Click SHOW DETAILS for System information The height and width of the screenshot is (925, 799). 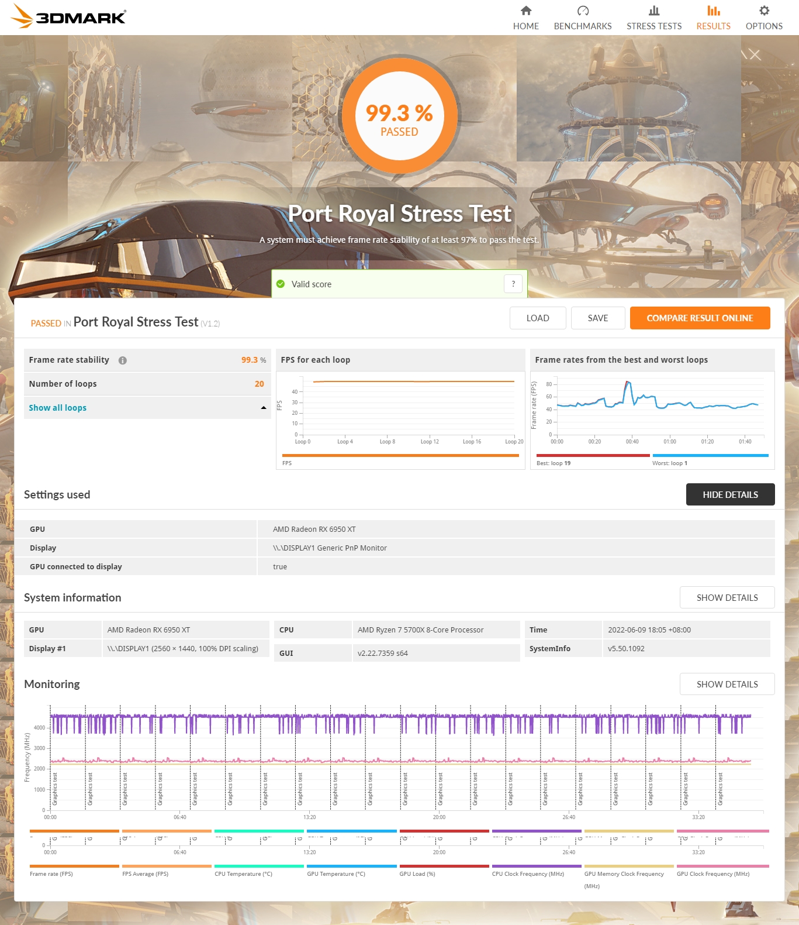[x=727, y=597]
